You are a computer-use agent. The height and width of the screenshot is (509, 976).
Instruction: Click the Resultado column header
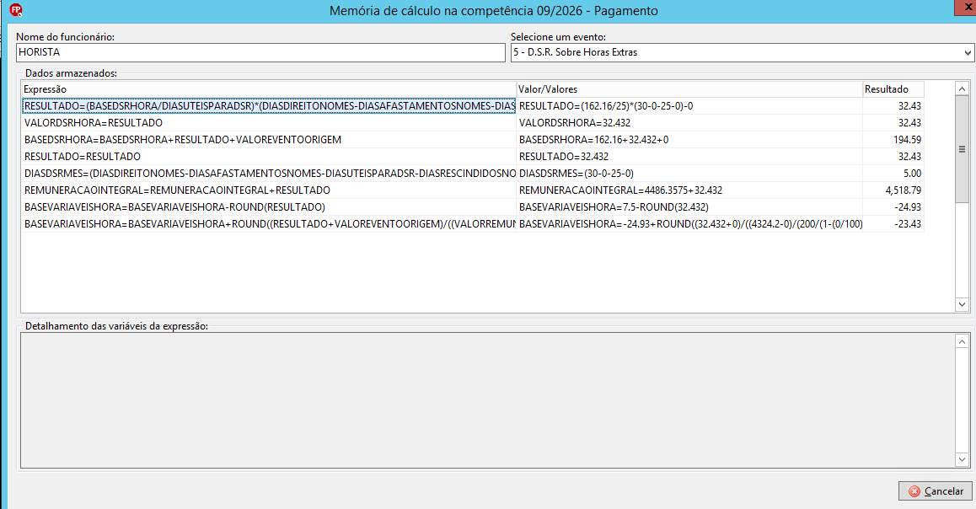point(893,89)
